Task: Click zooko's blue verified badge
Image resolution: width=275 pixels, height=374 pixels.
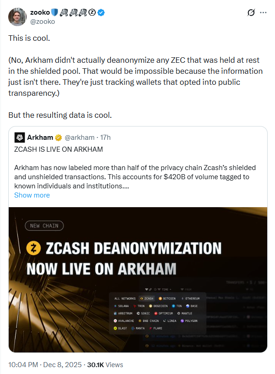Action: pos(100,13)
